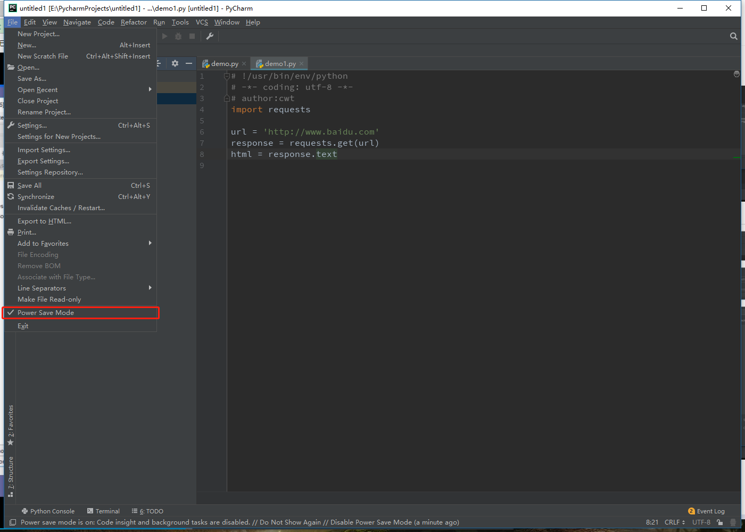Choose Make File Read-only
The width and height of the screenshot is (745, 532).
point(49,300)
